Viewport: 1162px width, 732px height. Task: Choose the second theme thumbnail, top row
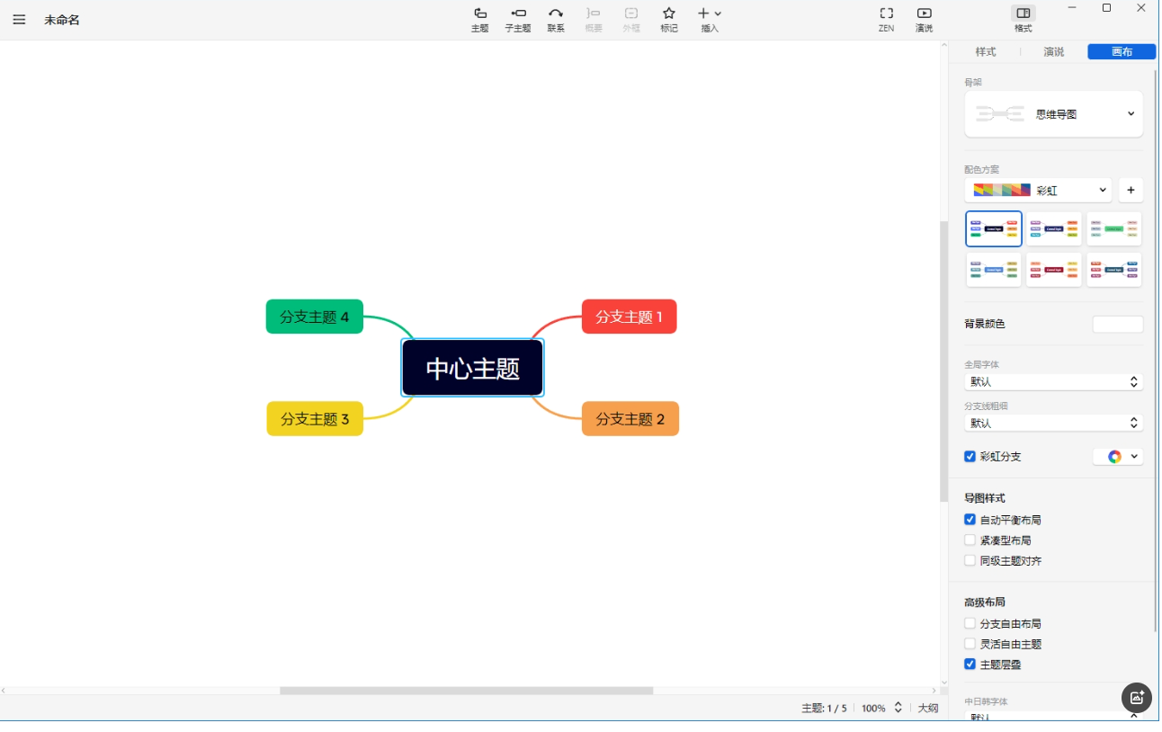click(1054, 228)
